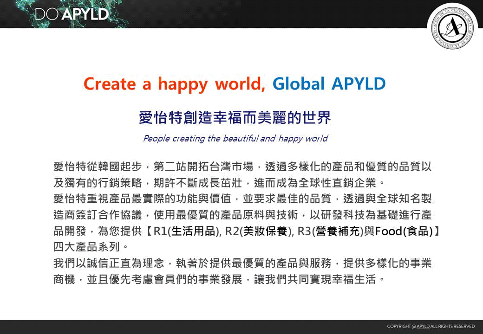
Task: Click the italic line "People creating the beautiful and happy world"
Action: 235,138
